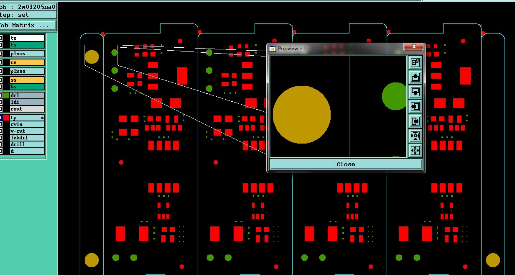
Task: Click the Job name text 2w03205na0
Action: (x=37, y=7)
